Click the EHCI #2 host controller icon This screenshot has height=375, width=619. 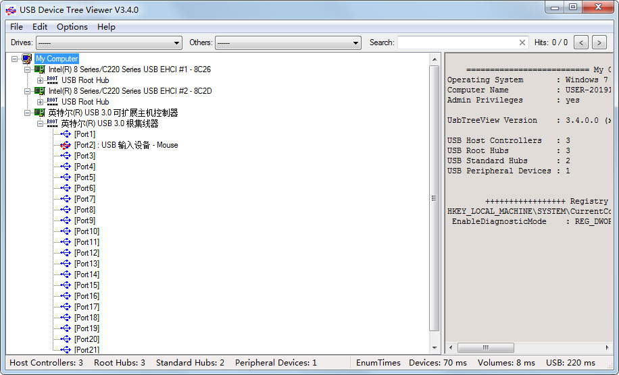40,91
